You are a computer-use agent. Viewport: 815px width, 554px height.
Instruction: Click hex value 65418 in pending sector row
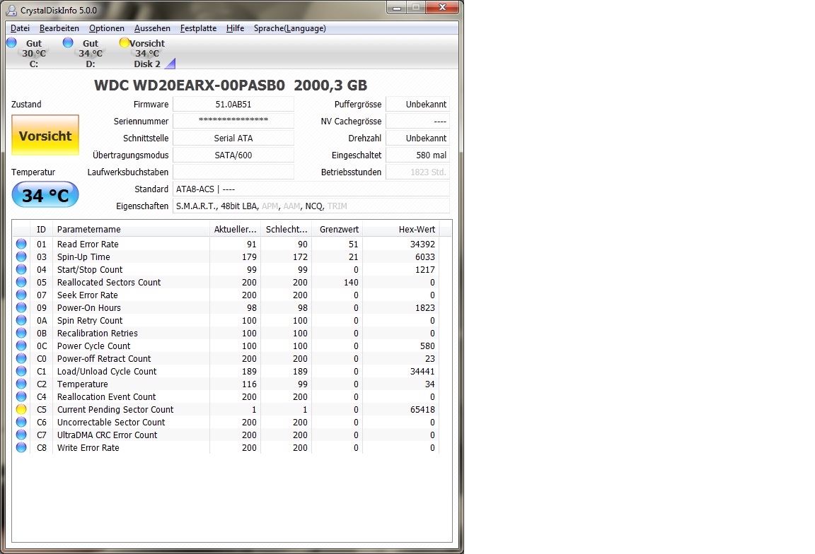pyautogui.click(x=422, y=409)
